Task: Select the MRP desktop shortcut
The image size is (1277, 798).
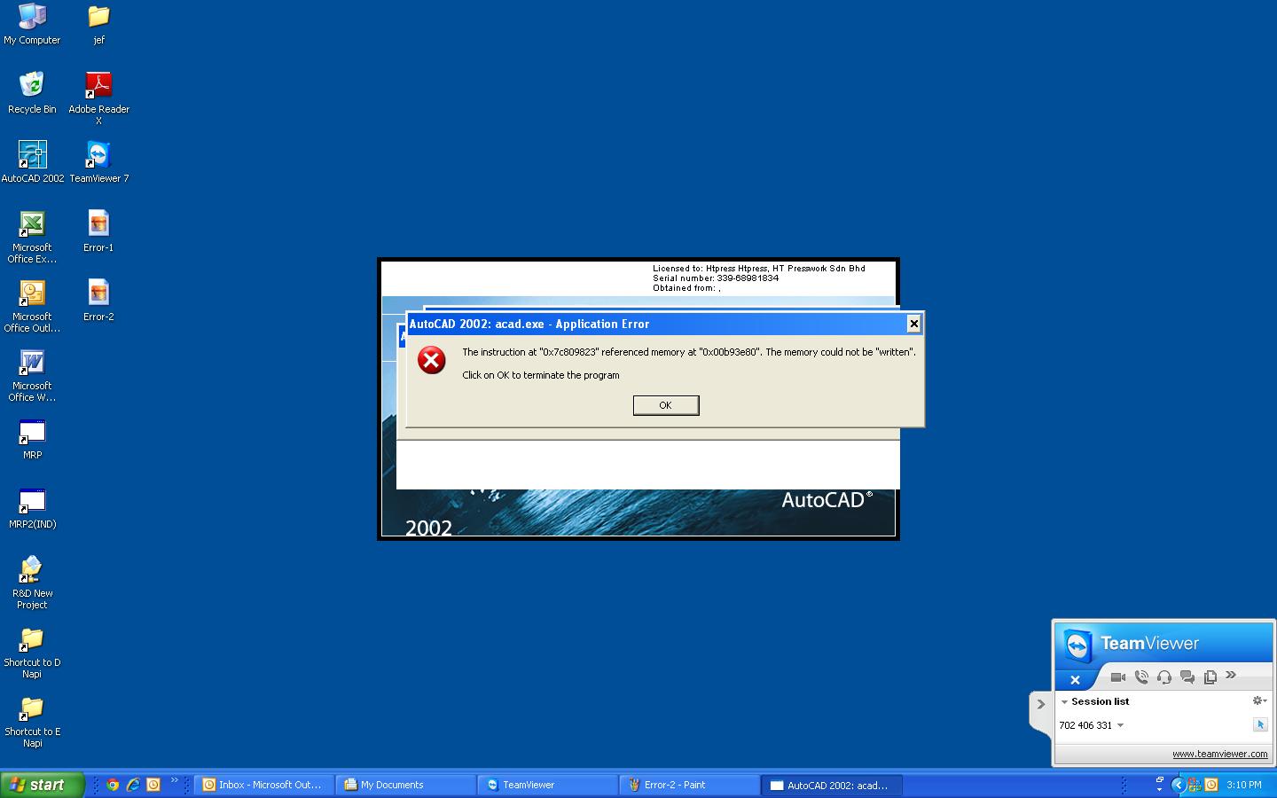Action: [32, 439]
